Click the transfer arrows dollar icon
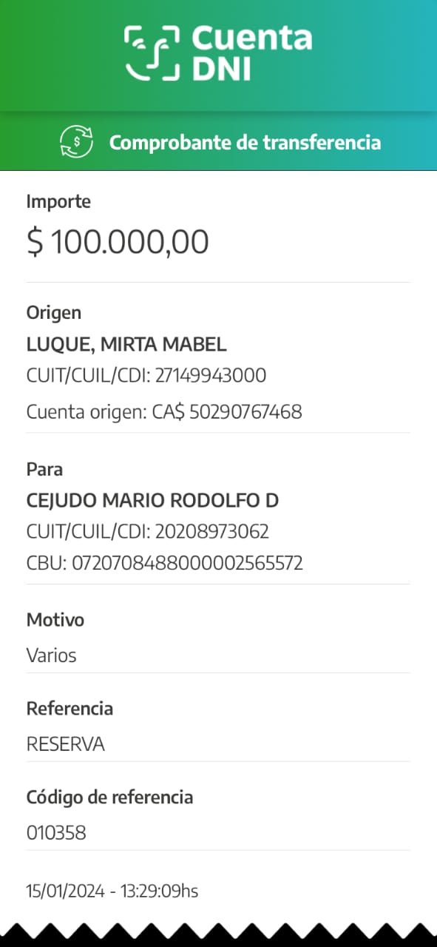The width and height of the screenshot is (437, 947). click(x=77, y=141)
